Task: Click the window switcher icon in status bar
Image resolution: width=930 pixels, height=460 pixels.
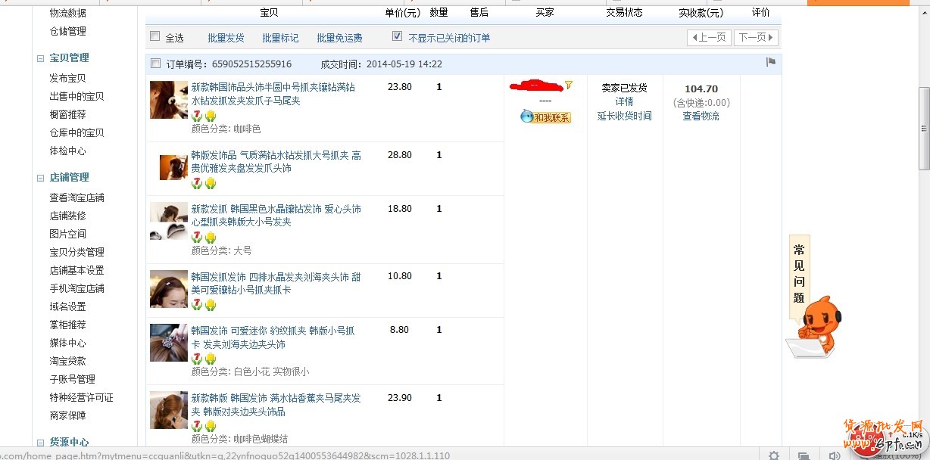Action: click(x=804, y=455)
